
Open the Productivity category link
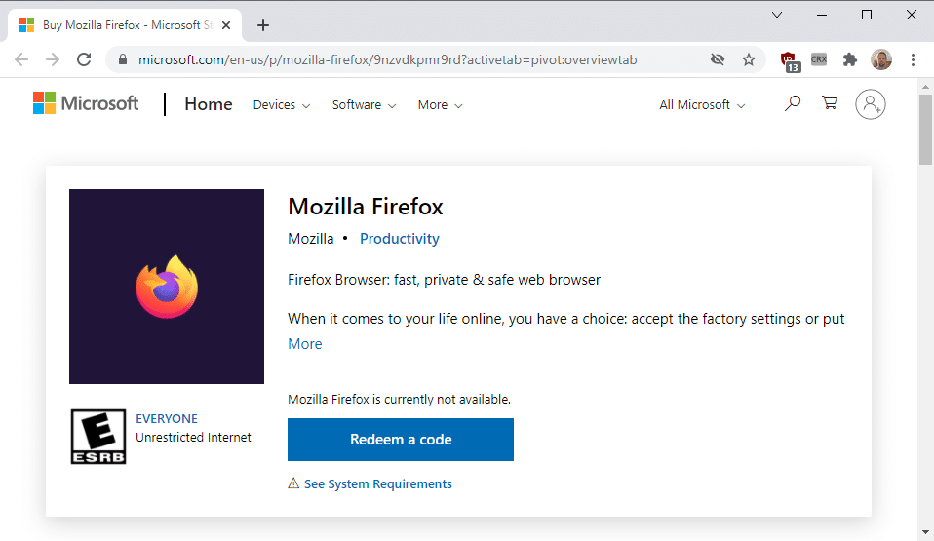point(400,239)
